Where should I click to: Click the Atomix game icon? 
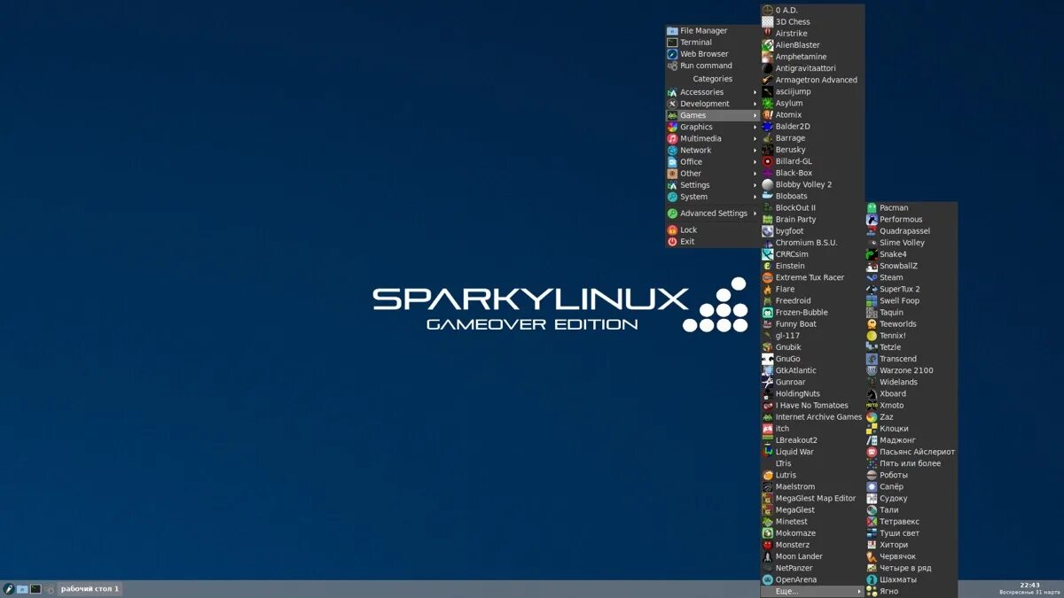768,115
